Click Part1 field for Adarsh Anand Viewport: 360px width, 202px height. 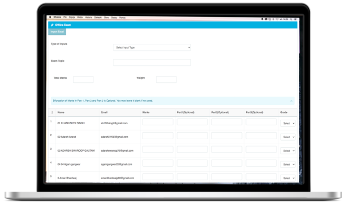192,136
